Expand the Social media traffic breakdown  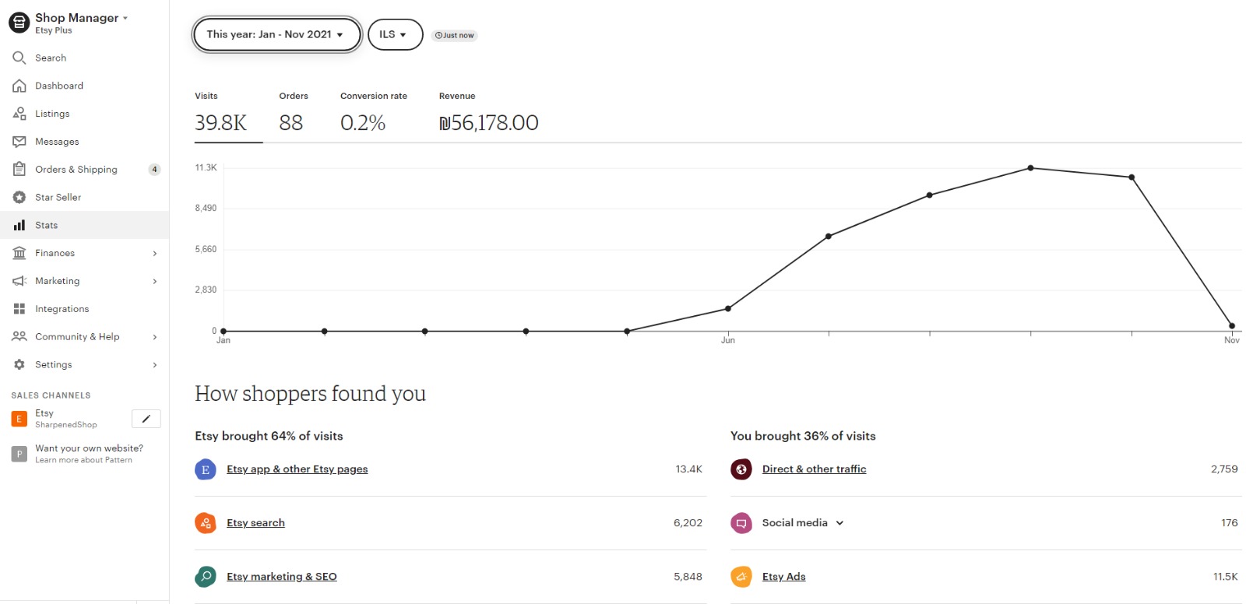(839, 523)
